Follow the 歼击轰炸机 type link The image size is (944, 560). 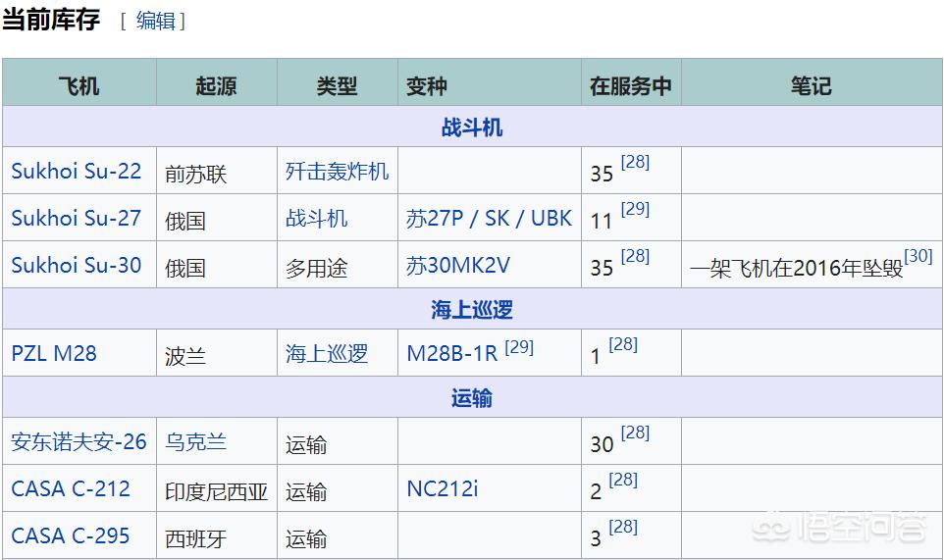[x=338, y=171]
